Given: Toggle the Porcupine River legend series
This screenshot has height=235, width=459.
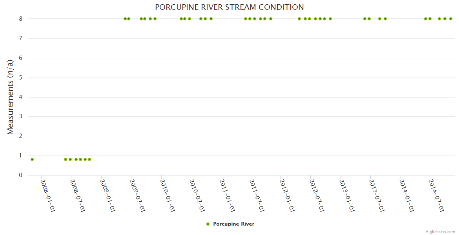Looking at the screenshot, I should click(x=233, y=224).
